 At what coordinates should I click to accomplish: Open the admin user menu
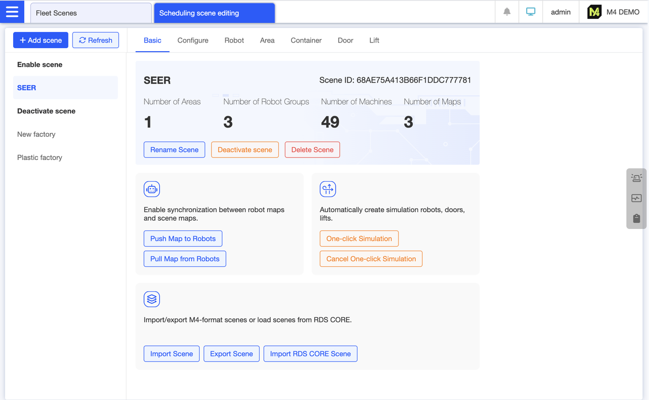[561, 12]
